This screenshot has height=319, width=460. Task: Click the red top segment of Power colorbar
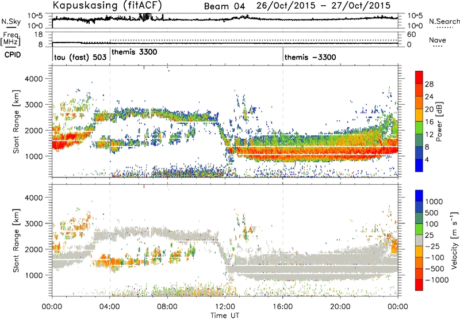point(419,78)
